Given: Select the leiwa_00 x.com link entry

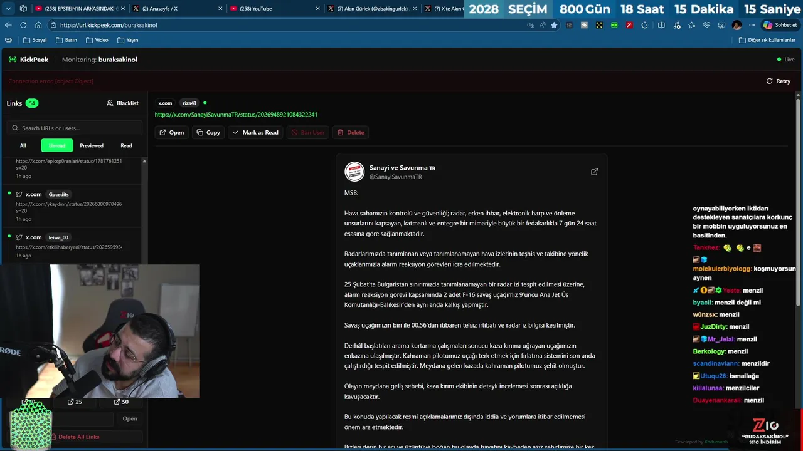Looking at the screenshot, I should coord(72,246).
